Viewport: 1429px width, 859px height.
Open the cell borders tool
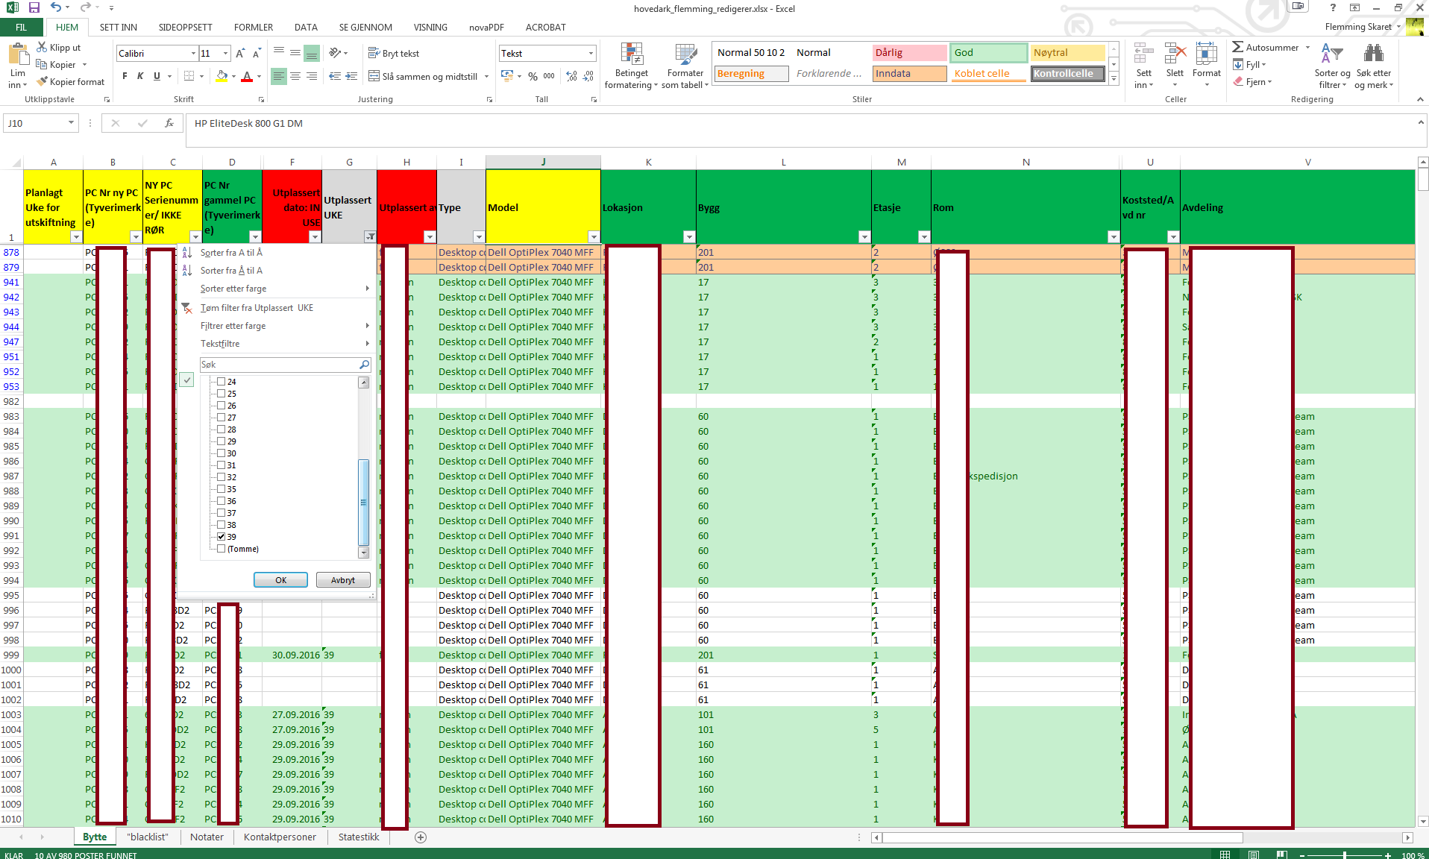(189, 76)
